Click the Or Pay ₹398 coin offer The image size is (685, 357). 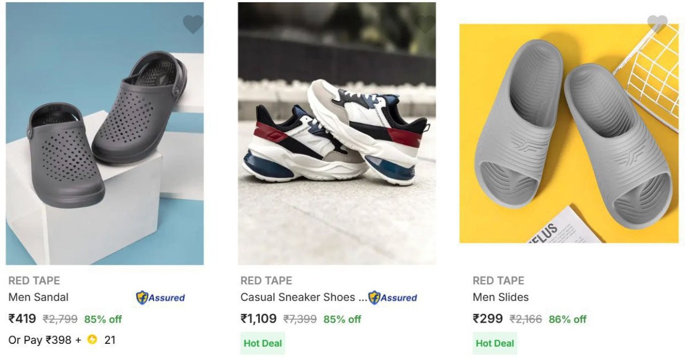(40, 339)
